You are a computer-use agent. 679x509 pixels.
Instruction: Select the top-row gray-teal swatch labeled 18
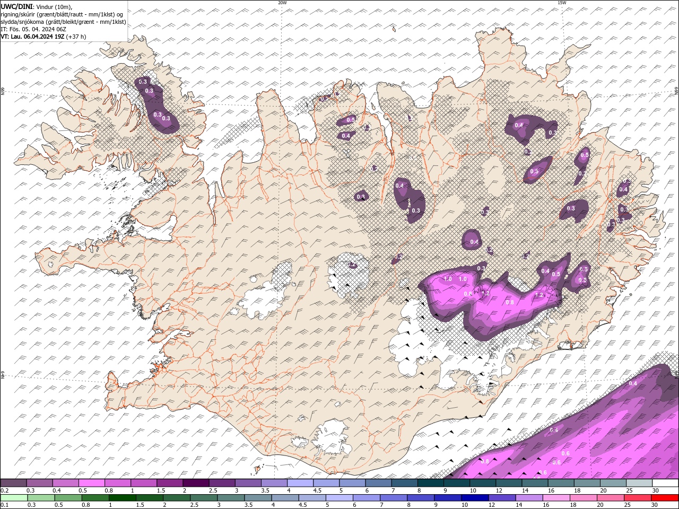587,483
